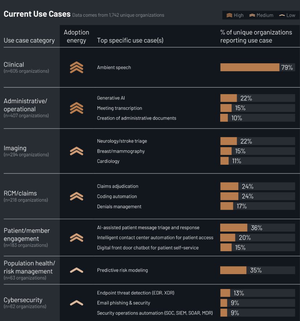Select the Claims adjudication use case label
This screenshot has width=300, height=321.
coord(118,186)
